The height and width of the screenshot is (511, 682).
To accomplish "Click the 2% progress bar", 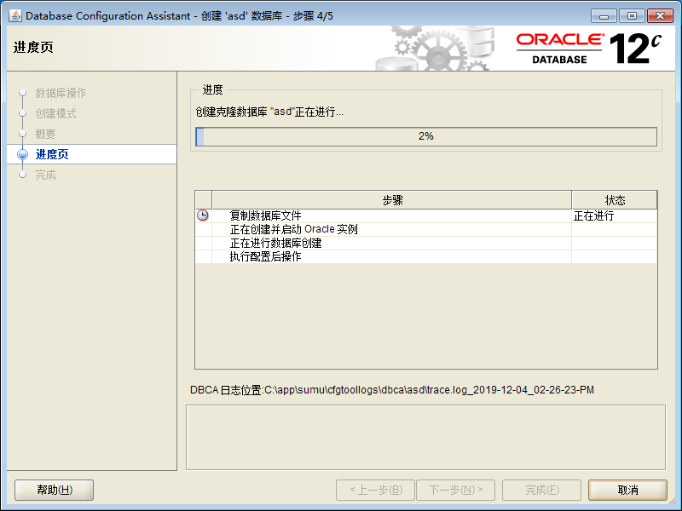I will tap(426, 136).
